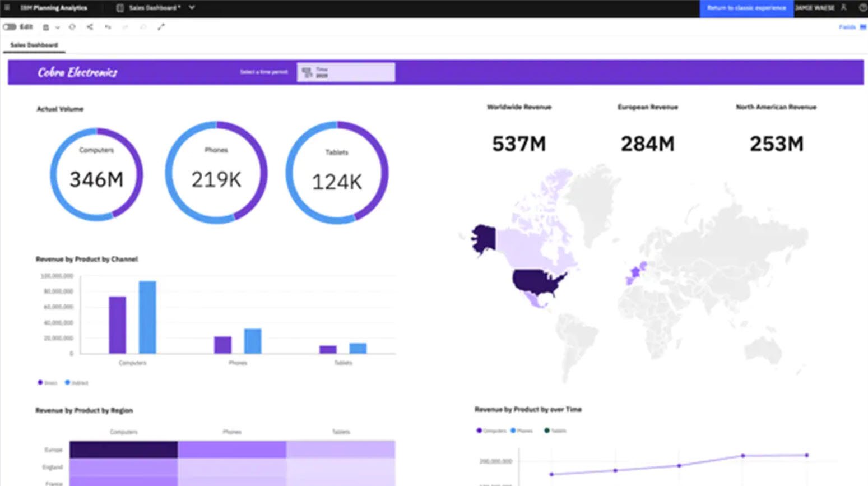Screen dimensions: 868x486
Task: Toggle the Phones legend in line chart
Action: 521,431
